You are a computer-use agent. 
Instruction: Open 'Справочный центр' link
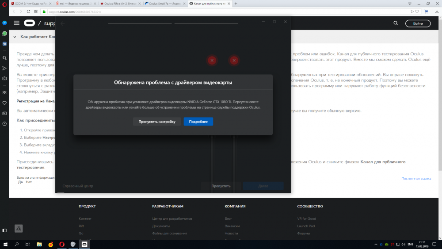[x=78, y=186]
